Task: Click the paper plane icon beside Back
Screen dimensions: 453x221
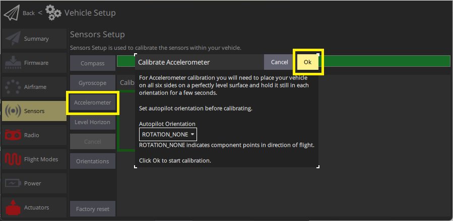Action: coord(11,13)
